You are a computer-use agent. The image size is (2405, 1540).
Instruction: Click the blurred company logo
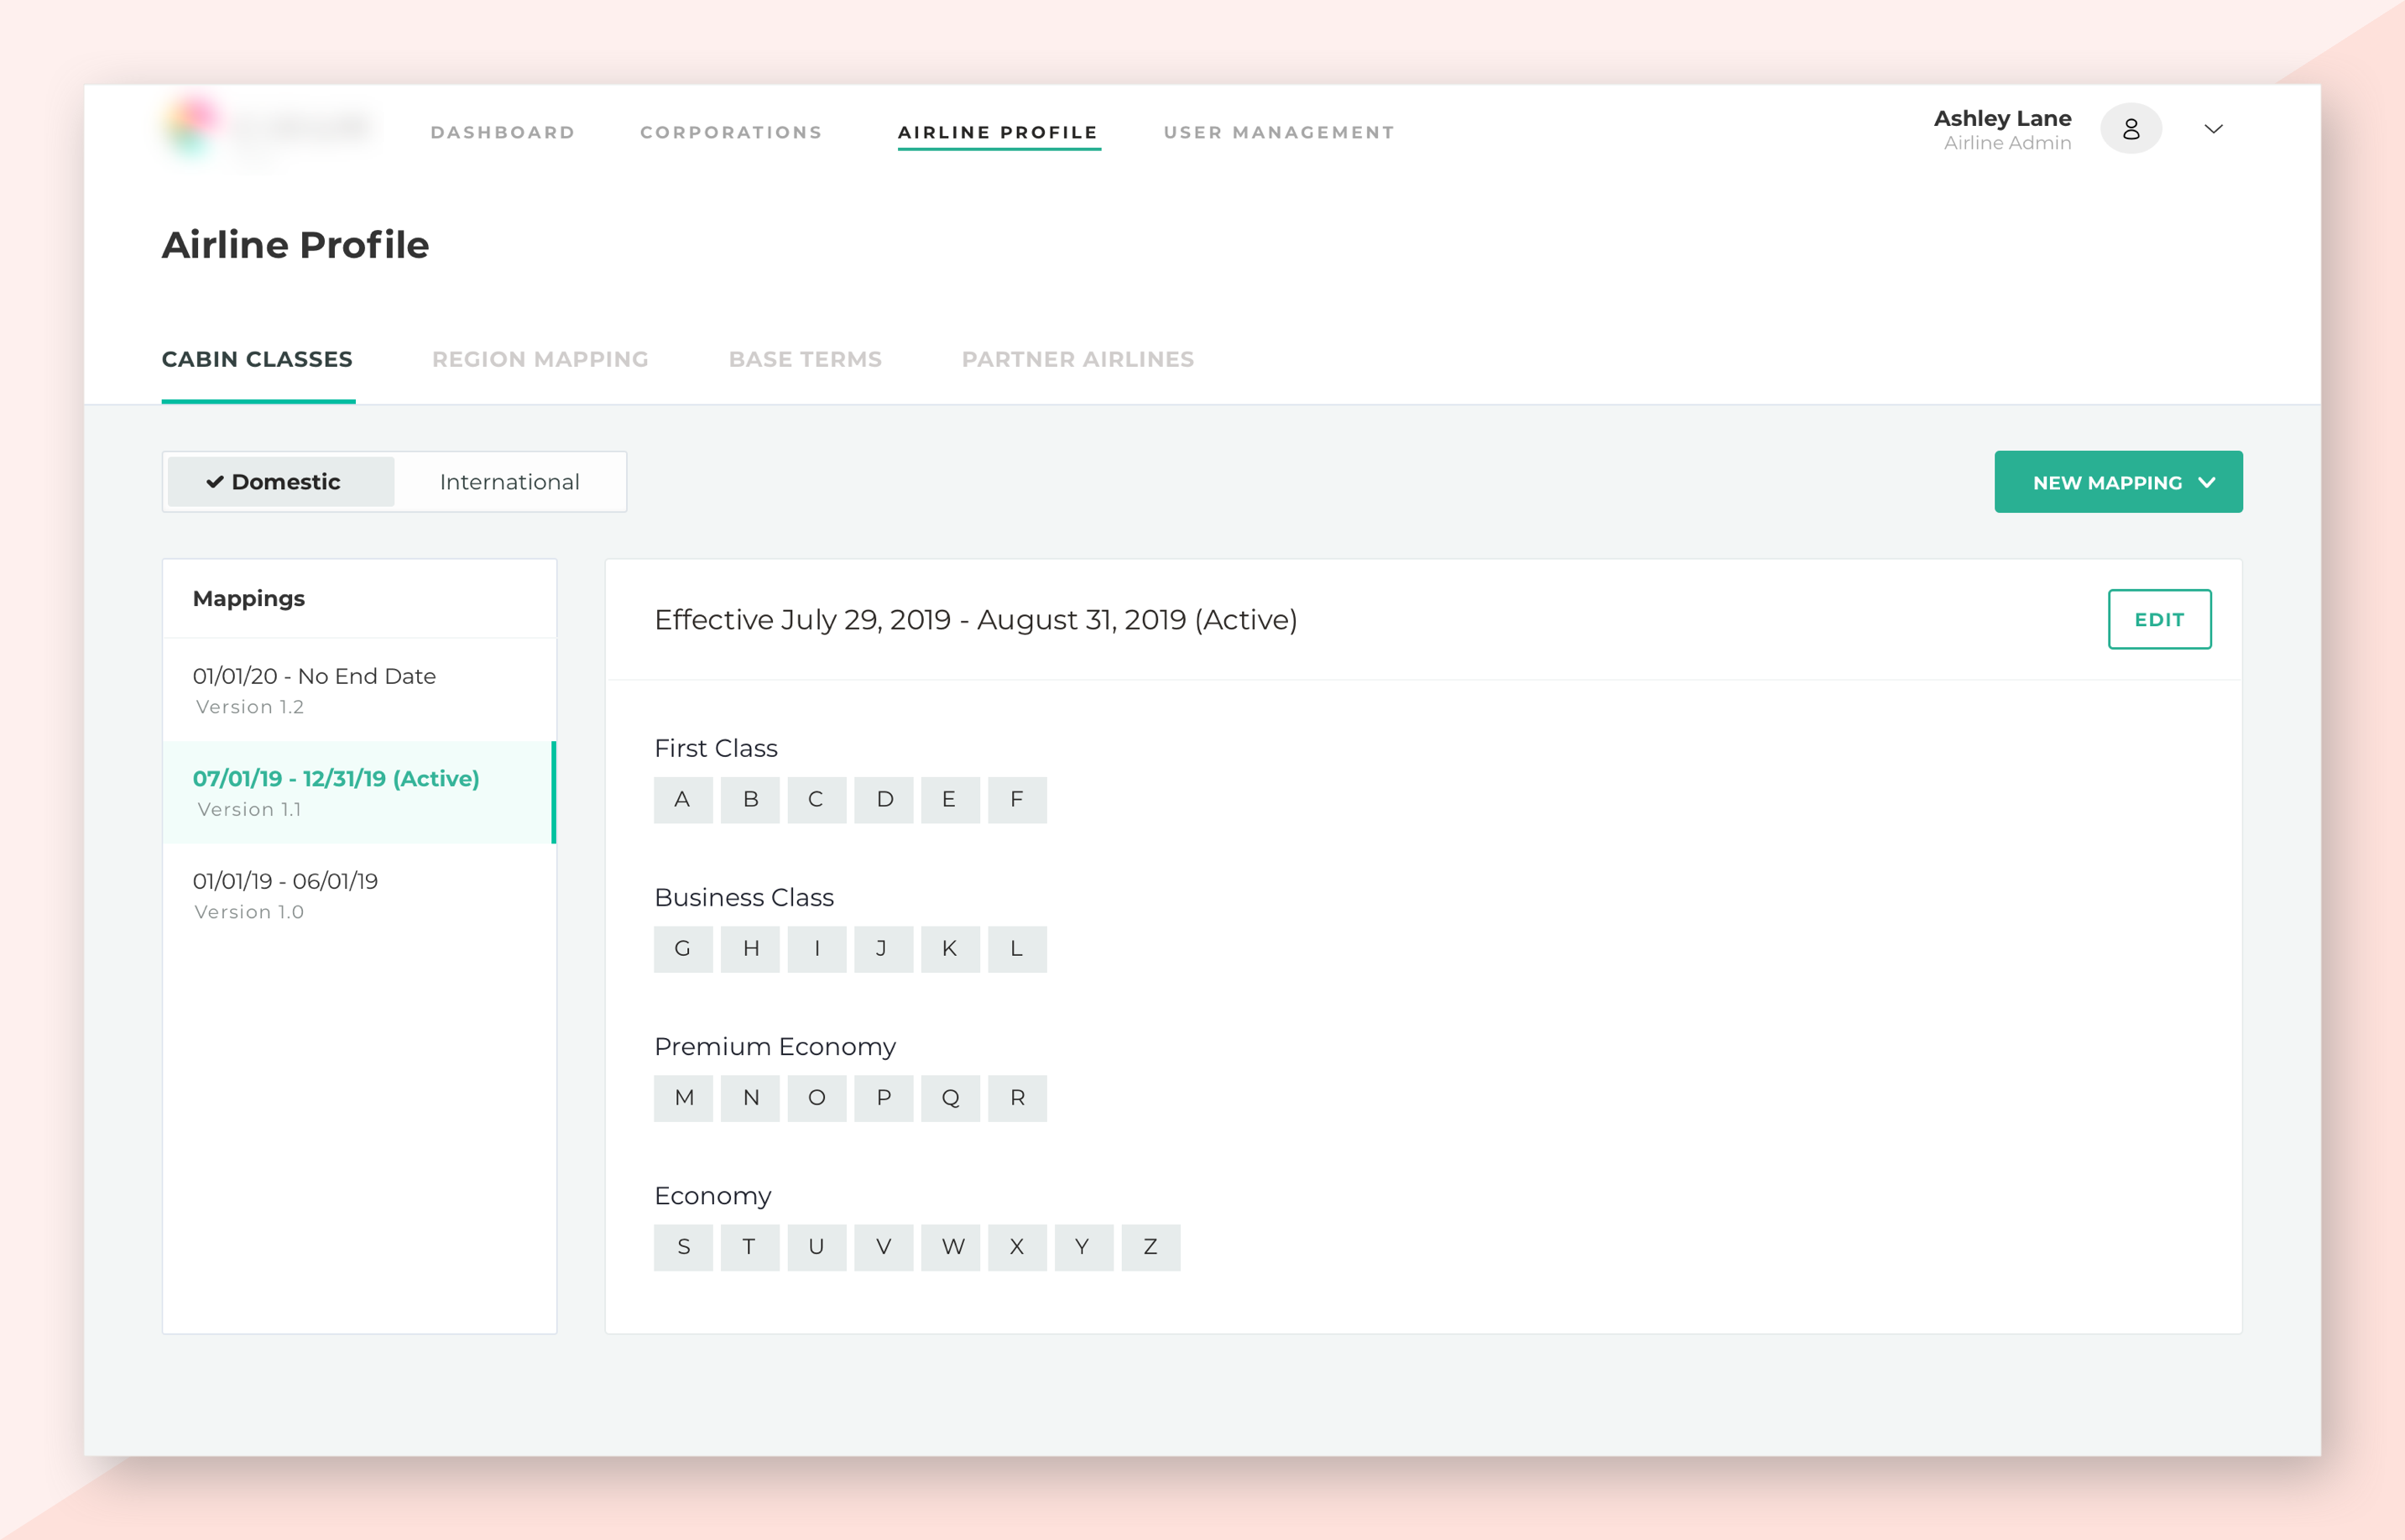[x=268, y=130]
